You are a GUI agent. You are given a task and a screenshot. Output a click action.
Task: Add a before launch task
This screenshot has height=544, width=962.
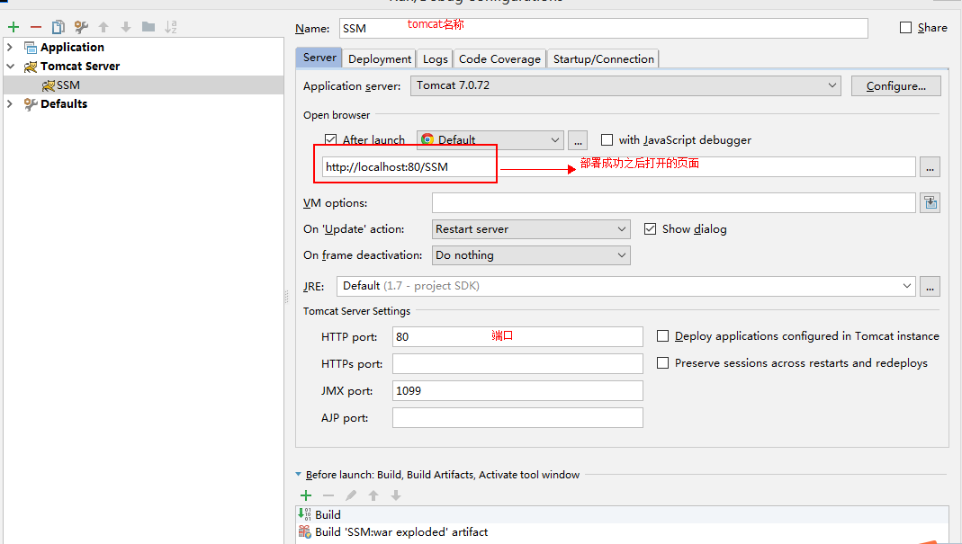306,495
